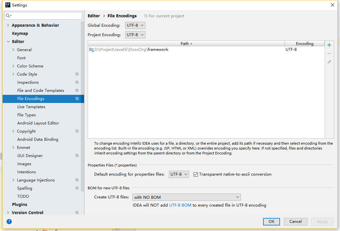
Task: Open the default properties files encoding dropdown
Action: [x=179, y=174]
